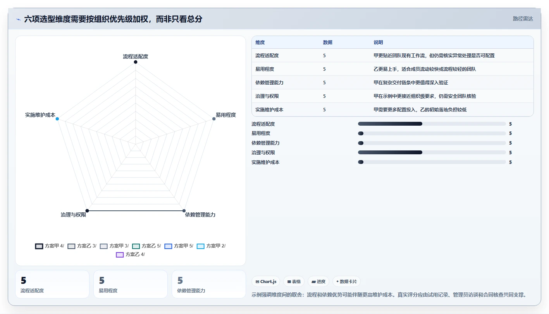Image resolution: width=549 pixels, height=314 pixels.
Task: Click the radar point at 治理与权限 axis
Action: 87,211
